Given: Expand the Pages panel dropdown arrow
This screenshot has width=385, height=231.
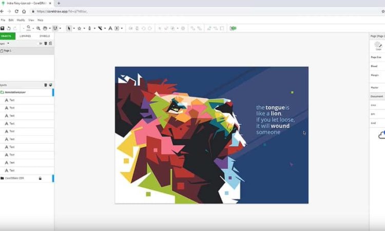Looking at the screenshot, I should (x=8, y=44).
